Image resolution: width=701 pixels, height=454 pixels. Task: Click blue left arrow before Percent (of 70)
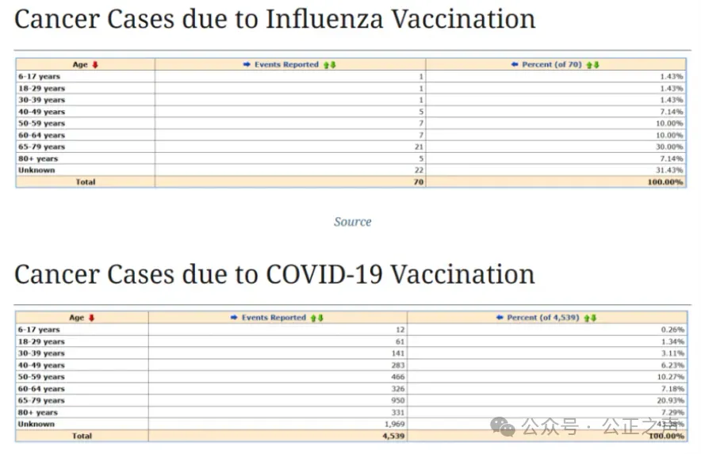(x=515, y=65)
